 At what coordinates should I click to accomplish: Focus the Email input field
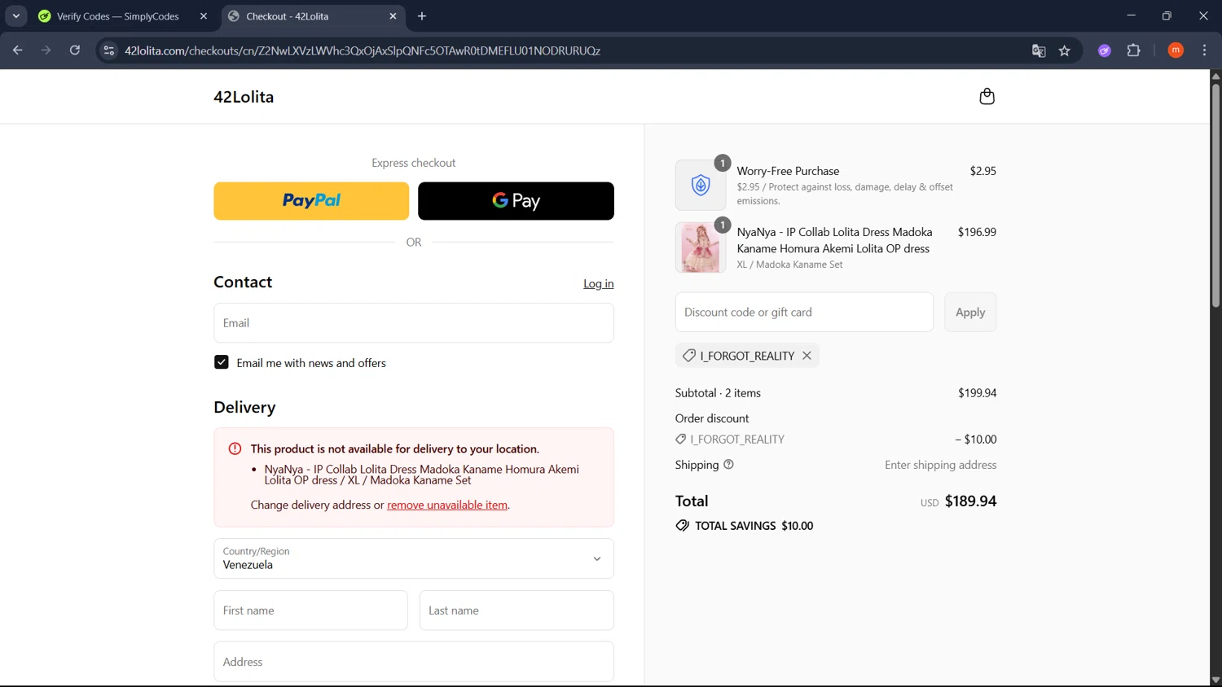pyautogui.click(x=414, y=323)
